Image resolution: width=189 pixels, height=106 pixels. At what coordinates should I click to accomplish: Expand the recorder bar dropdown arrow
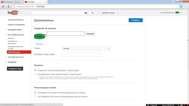tap(178, 105)
